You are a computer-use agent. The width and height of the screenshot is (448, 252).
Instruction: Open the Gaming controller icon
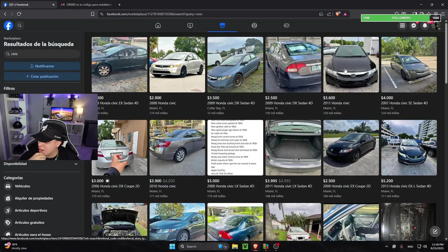click(x=286, y=26)
